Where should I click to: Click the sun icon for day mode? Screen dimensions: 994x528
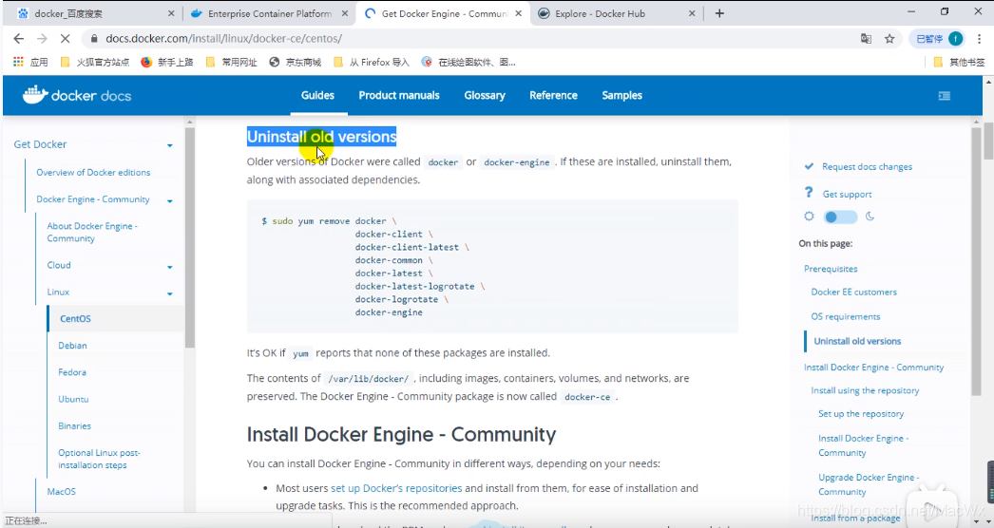click(809, 217)
